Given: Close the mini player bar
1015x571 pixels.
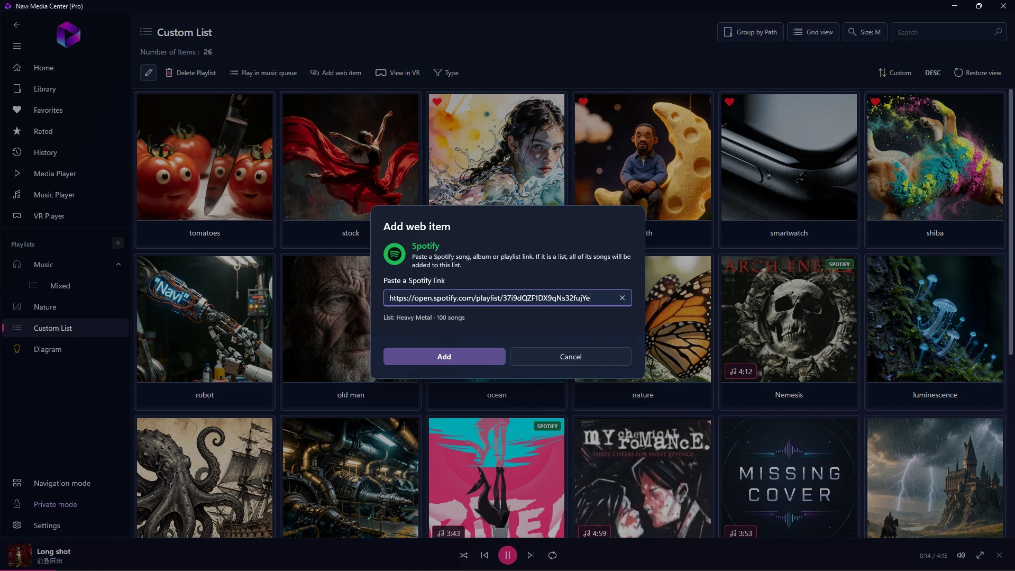Looking at the screenshot, I should point(999,555).
